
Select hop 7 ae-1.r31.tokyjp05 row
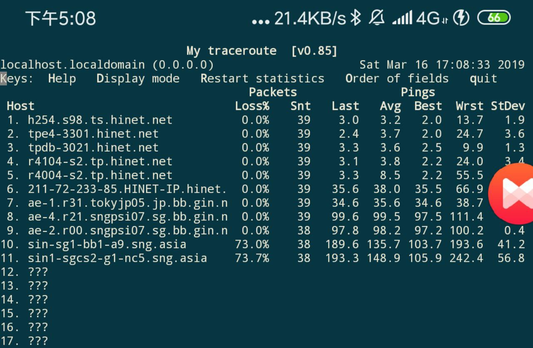click(x=127, y=203)
